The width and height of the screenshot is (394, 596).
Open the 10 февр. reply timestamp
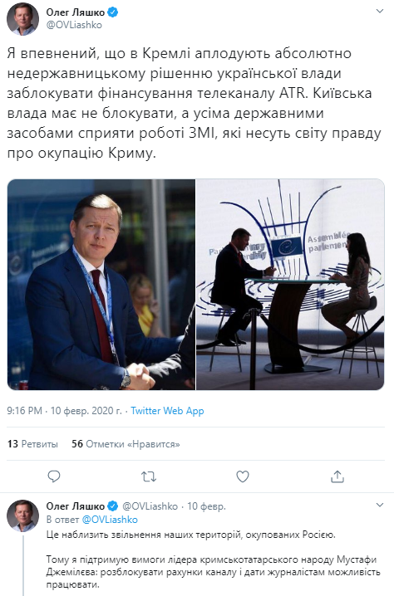click(206, 506)
